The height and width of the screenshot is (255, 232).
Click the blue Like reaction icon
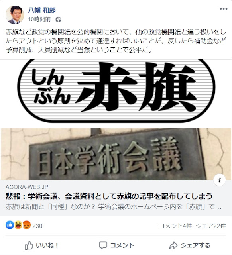click(10, 225)
